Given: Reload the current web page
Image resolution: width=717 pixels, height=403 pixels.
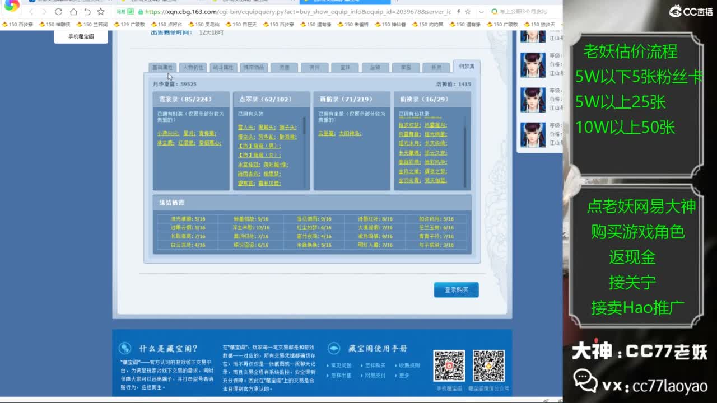Looking at the screenshot, I should coord(59,12).
